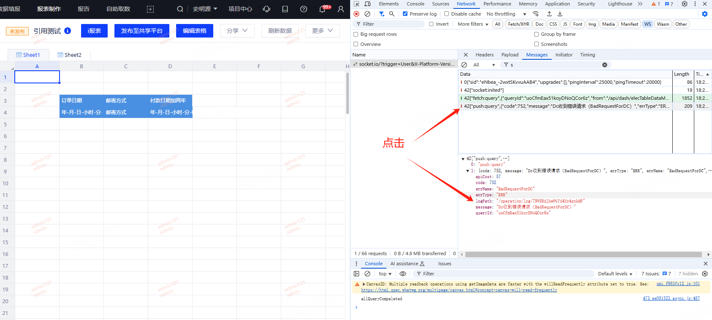The width and height of the screenshot is (712, 320).
Task: Open notifications bell with 99+ badge
Action: (x=323, y=9)
